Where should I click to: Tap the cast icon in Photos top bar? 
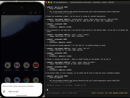(x=31, y=13)
